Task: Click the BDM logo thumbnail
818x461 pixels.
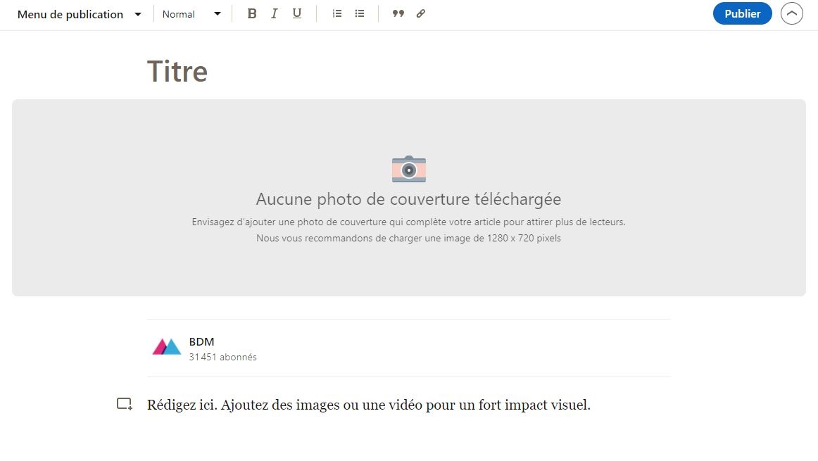Action: pyautogui.click(x=167, y=347)
